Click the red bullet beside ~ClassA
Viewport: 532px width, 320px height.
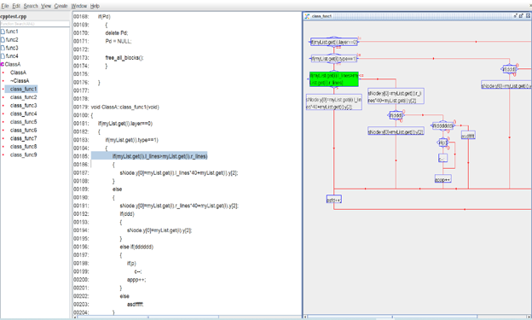pos(3,81)
